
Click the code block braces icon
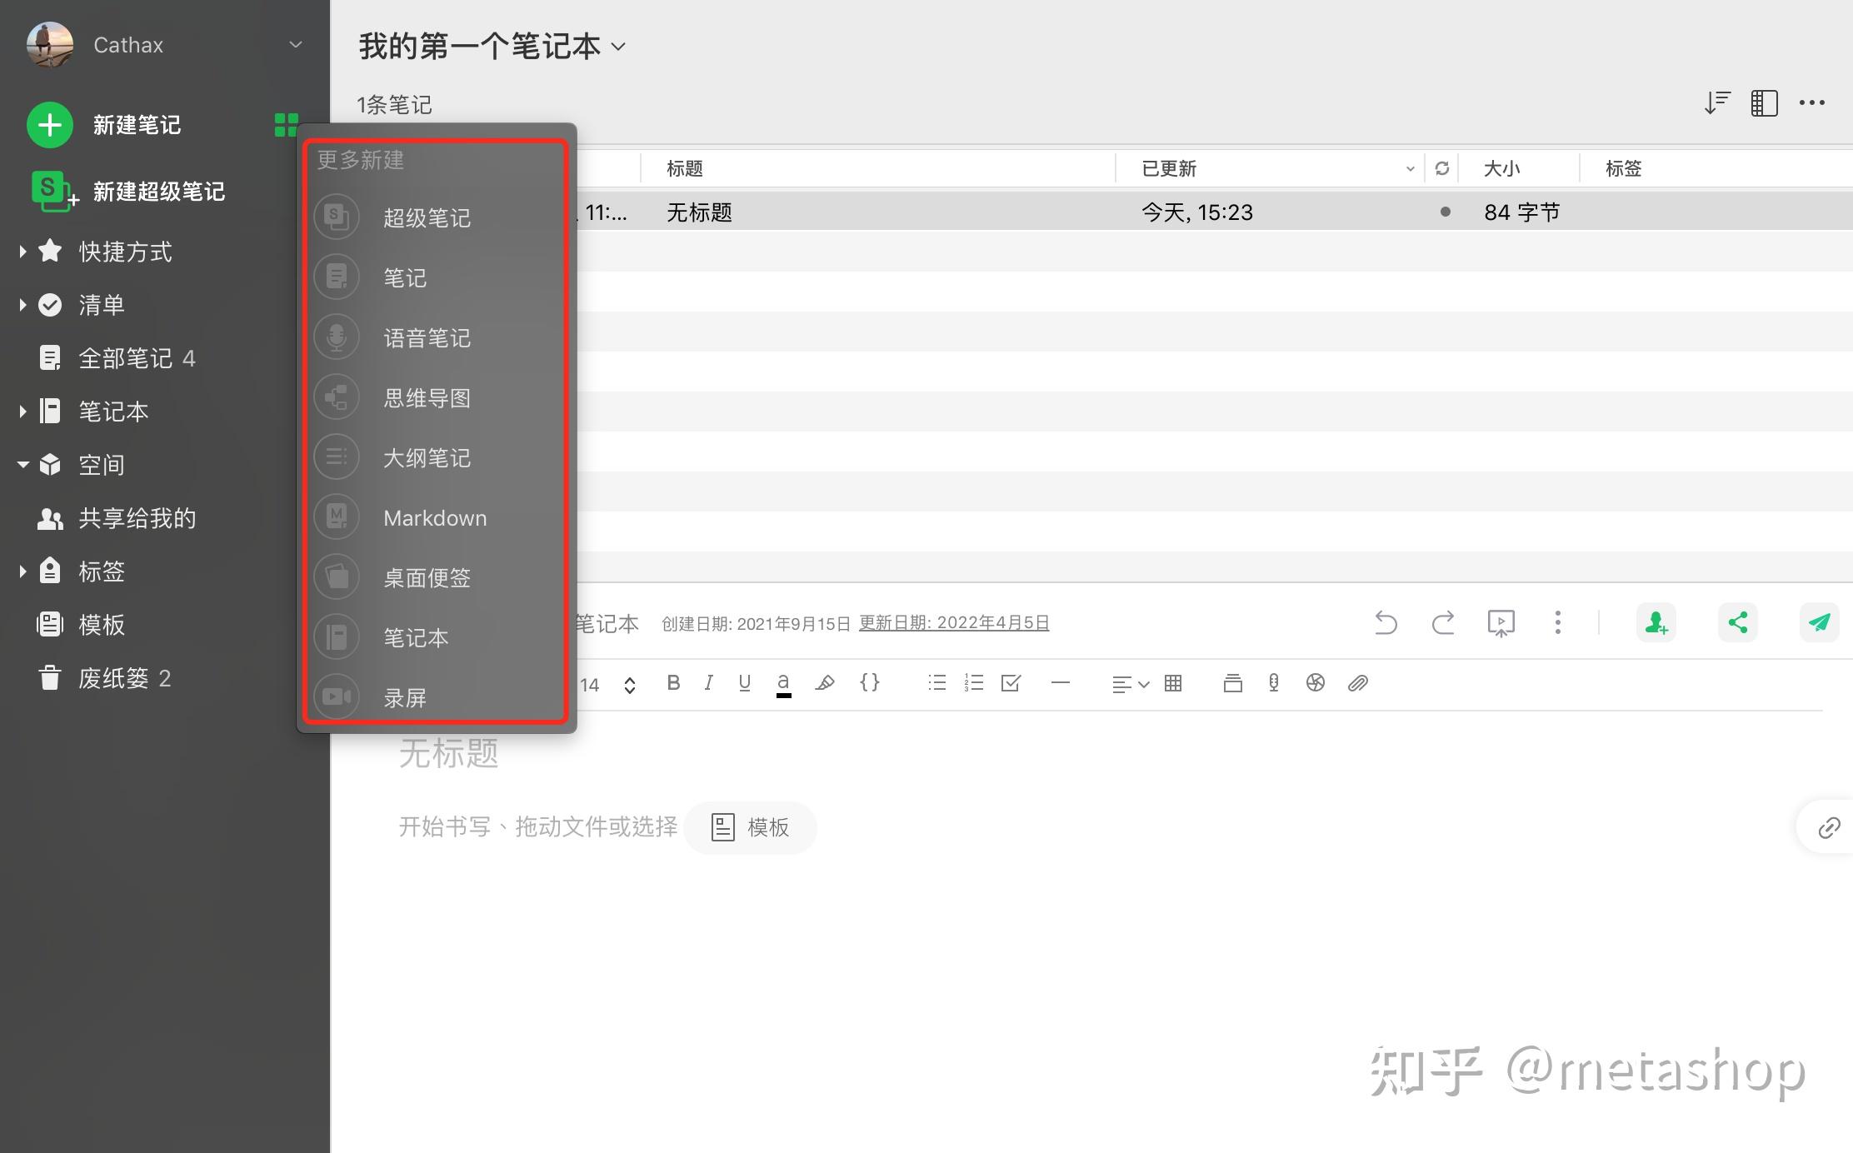[869, 683]
